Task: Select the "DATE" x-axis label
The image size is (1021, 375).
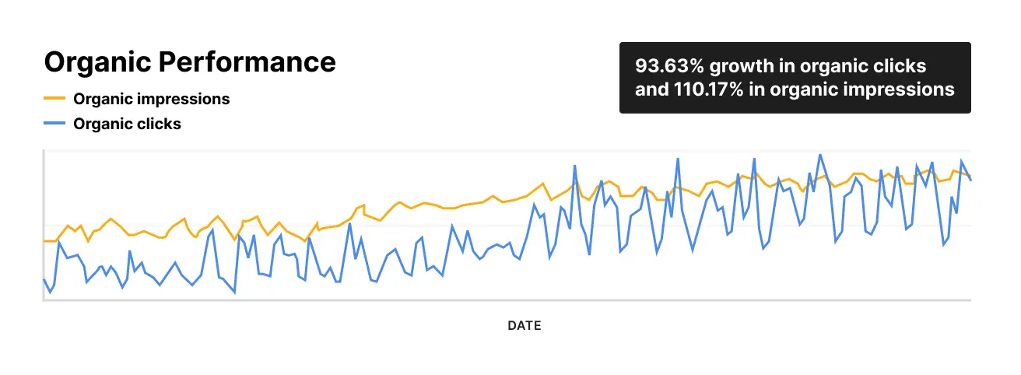Action: pos(524,325)
